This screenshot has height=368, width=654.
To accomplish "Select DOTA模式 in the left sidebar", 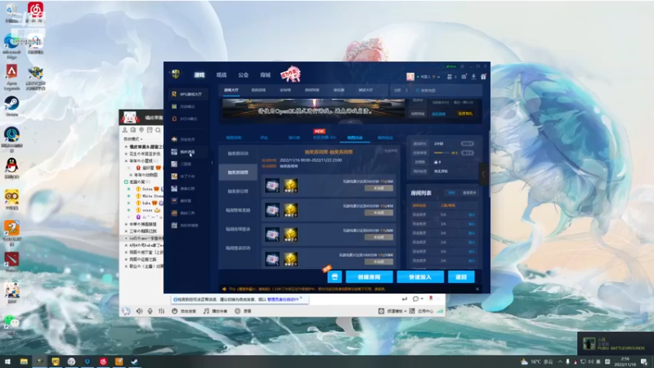I will tap(188, 119).
